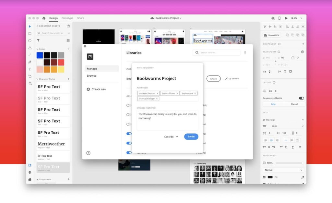Open the Libraries help question icon
332x203 pixels.
pos(88,153)
